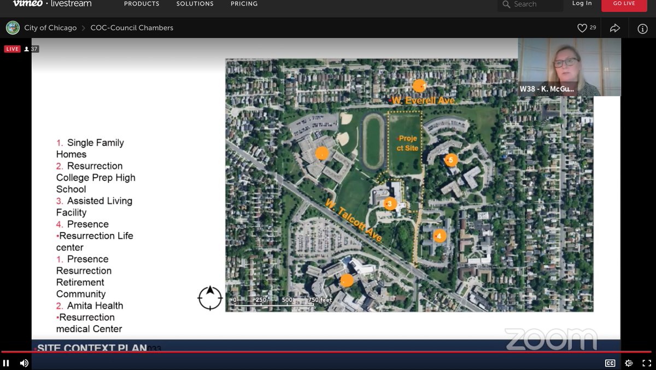Like the stream with the heart icon
Viewport: 656px width, 370px height.
[582, 28]
